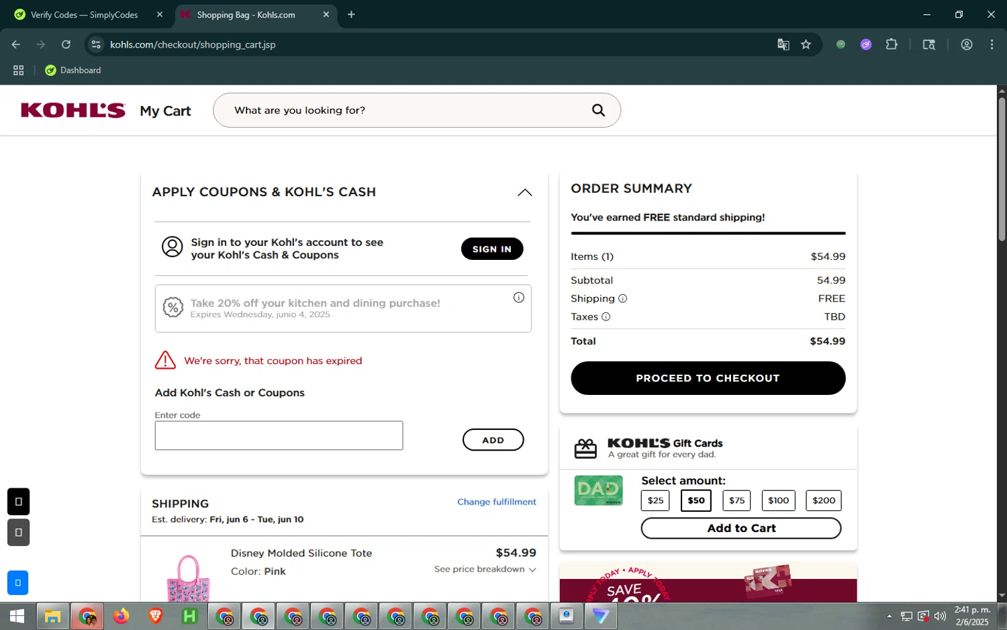Click the percent coupon badge icon
The width and height of the screenshot is (1007, 630).
[x=173, y=308]
